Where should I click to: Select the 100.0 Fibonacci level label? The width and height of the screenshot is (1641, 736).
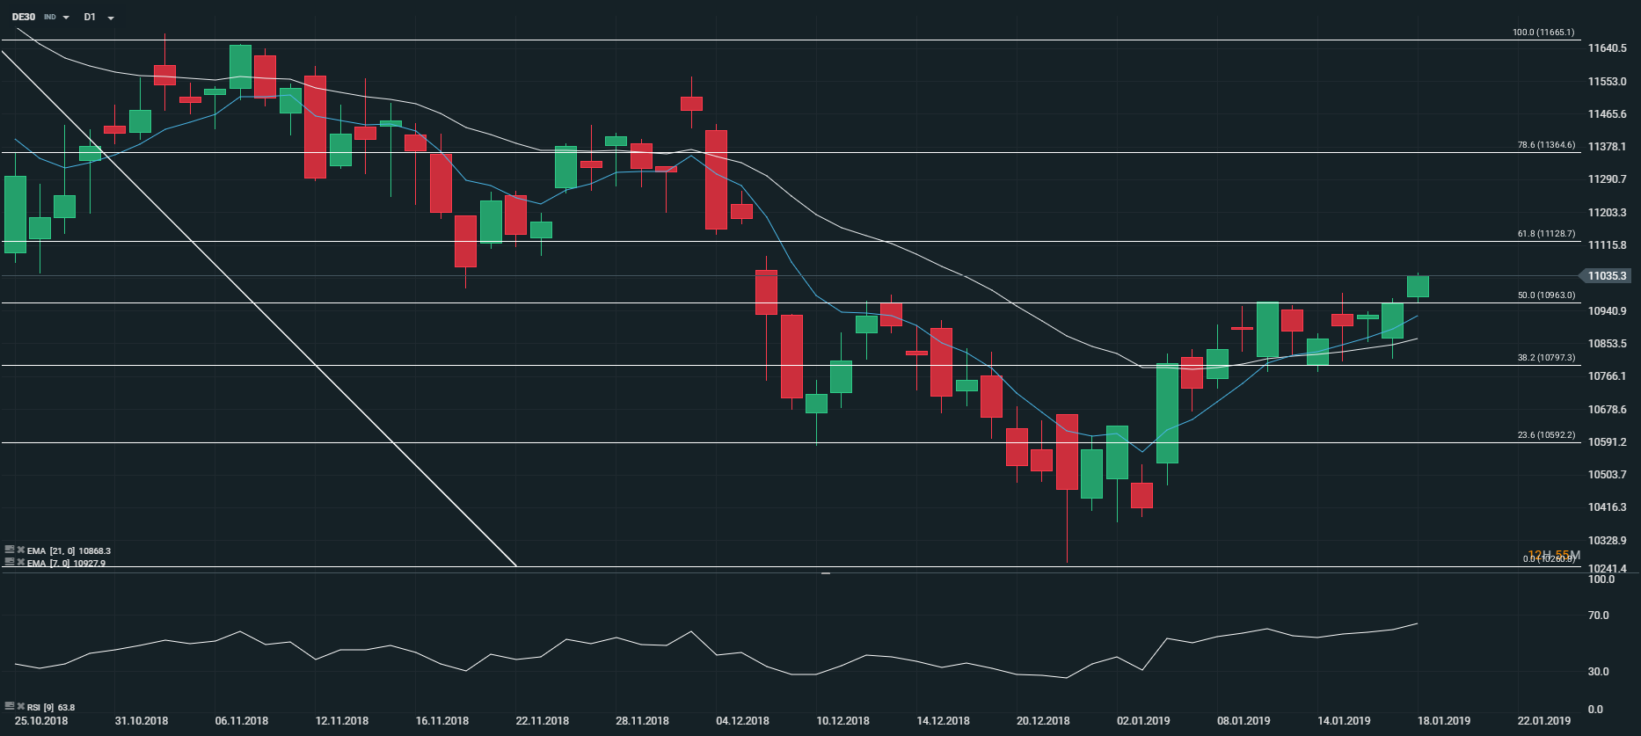pyautogui.click(x=1543, y=33)
